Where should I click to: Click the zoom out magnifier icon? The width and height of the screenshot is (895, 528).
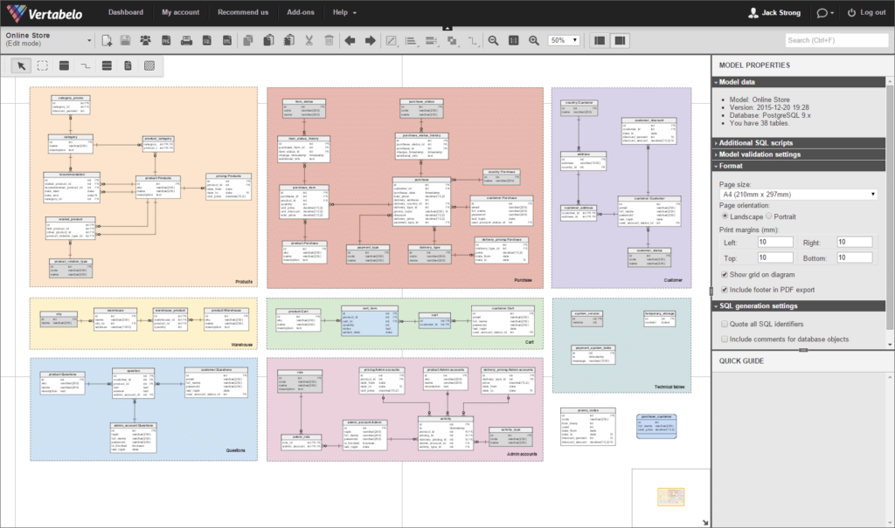tap(493, 40)
